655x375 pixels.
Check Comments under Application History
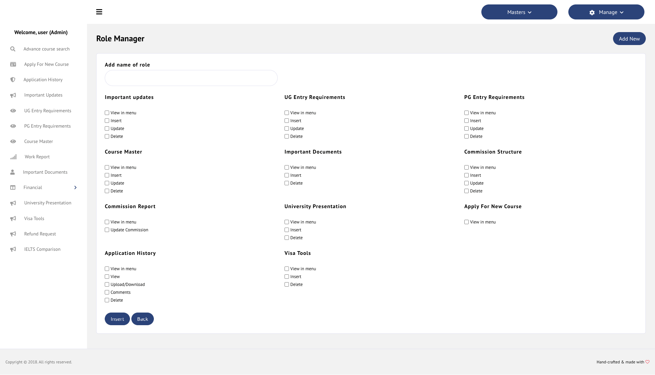click(107, 292)
